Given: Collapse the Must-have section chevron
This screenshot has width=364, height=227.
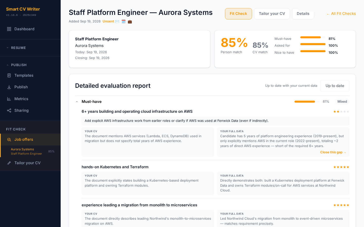Looking at the screenshot, I should tap(77, 102).
